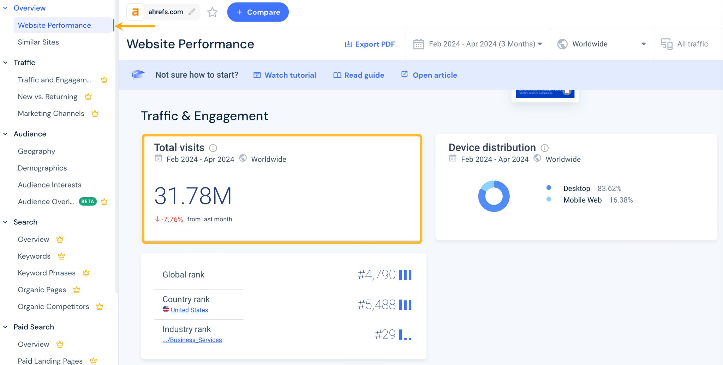Click the Export PDF download icon
723x365 pixels.
tap(348, 44)
